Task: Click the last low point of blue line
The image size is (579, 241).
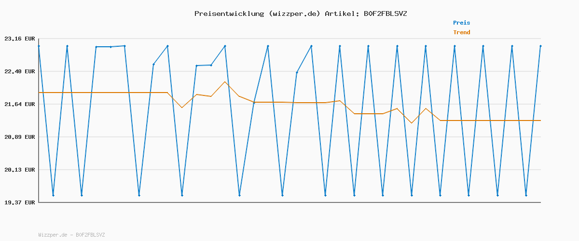Action: 526,195
